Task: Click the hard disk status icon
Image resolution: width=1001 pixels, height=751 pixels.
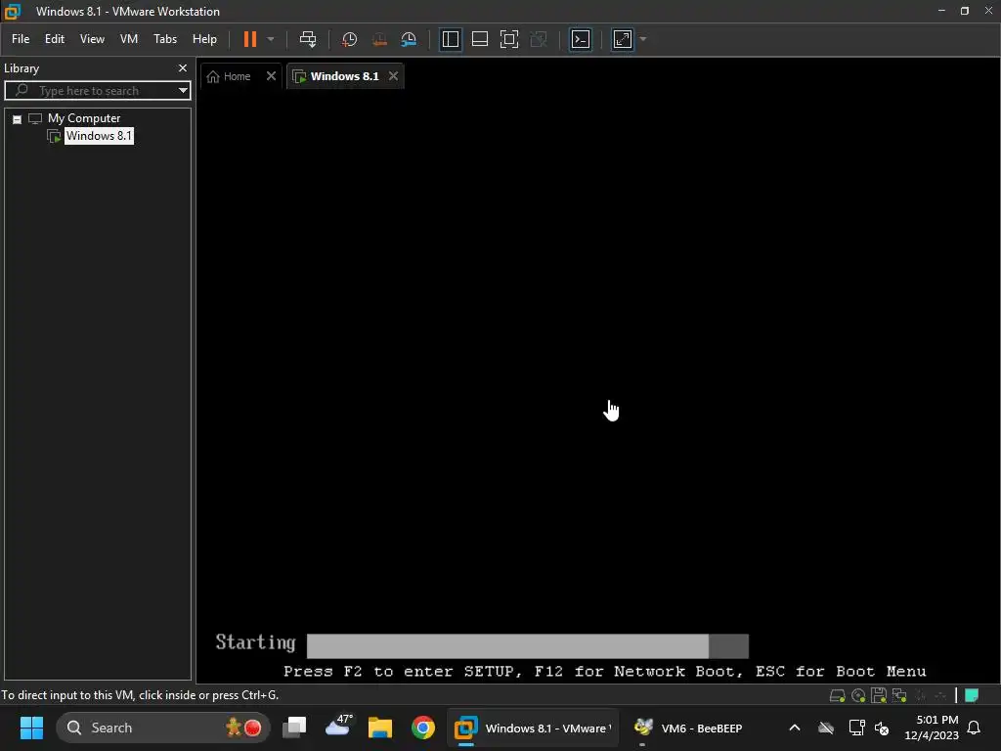Action: (837, 695)
